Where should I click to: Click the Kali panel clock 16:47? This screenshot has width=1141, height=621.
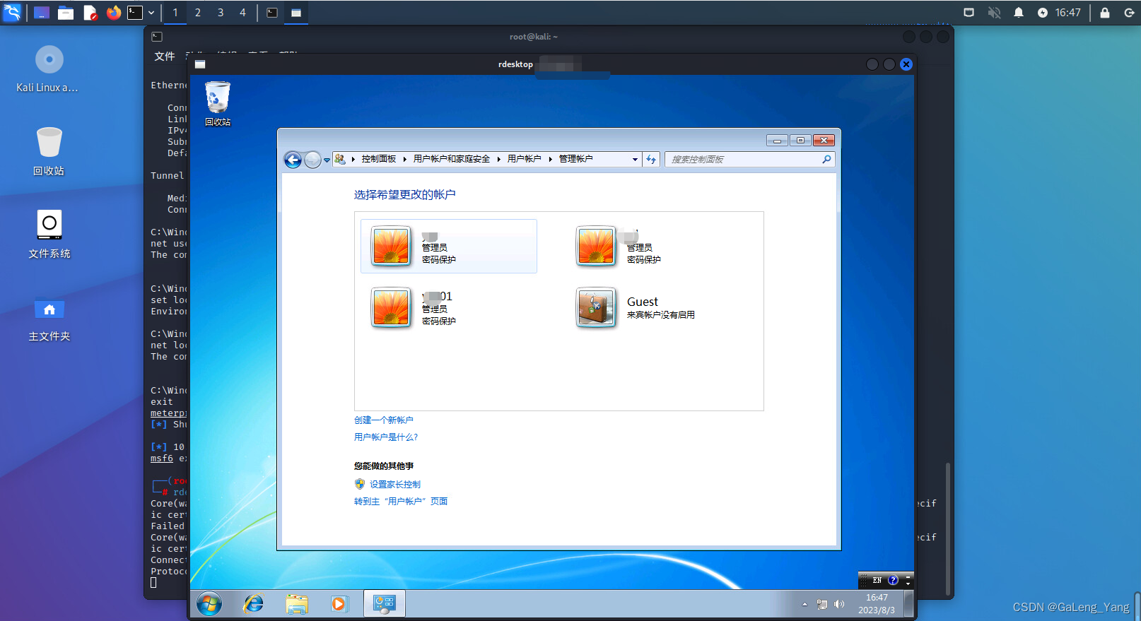point(1067,13)
